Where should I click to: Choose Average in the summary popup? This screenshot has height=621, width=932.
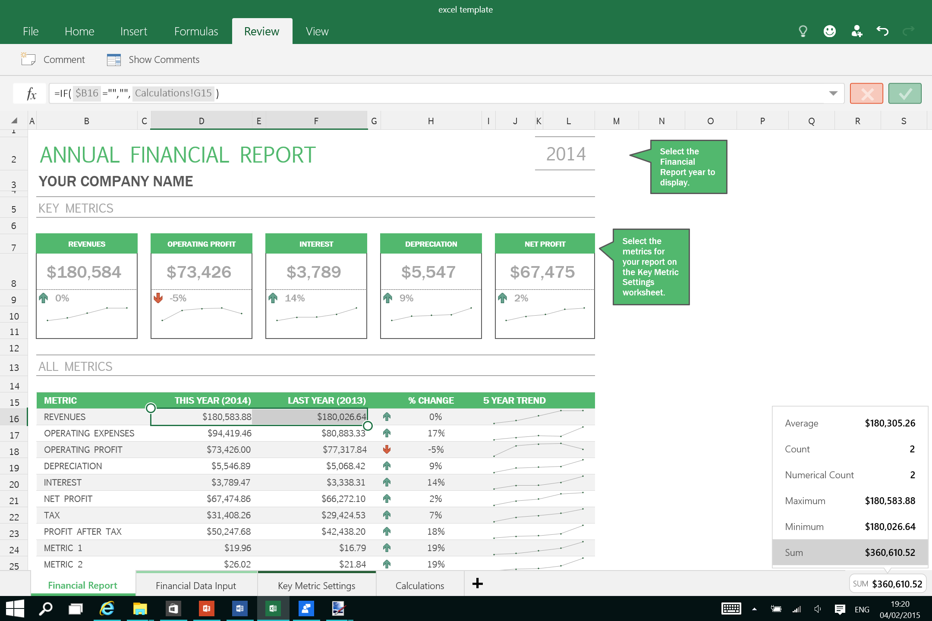pyautogui.click(x=850, y=423)
